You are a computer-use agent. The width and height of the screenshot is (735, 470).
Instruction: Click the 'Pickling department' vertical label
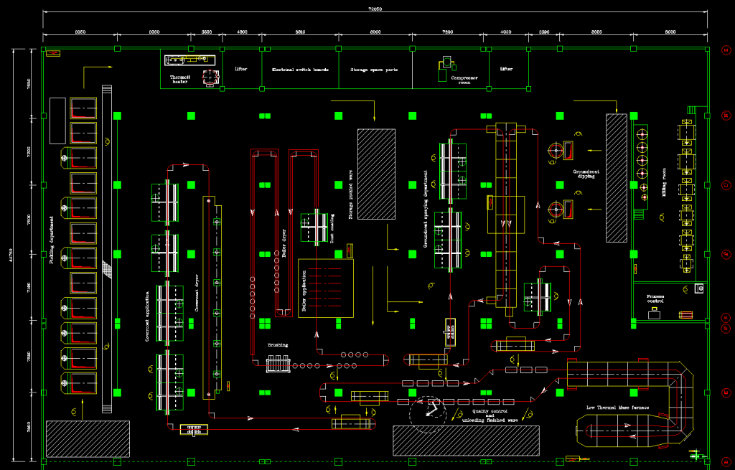coord(52,240)
